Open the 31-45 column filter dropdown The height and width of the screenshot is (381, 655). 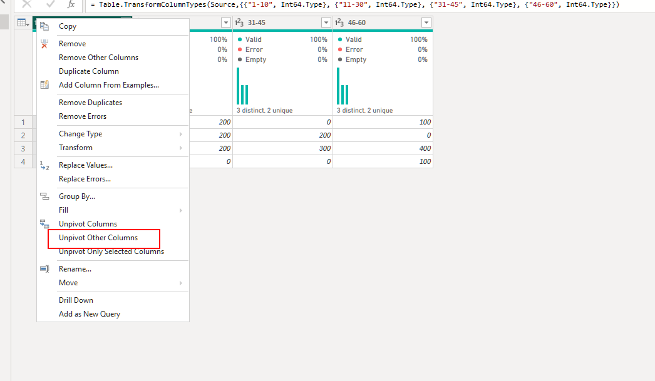click(x=326, y=23)
